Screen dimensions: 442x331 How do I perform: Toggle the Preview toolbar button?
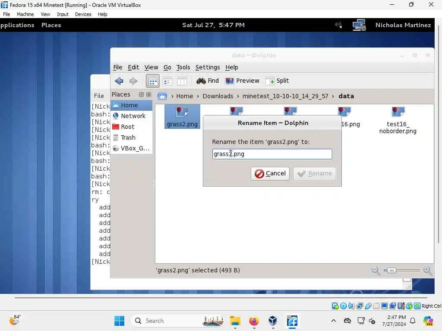[x=243, y=81]
